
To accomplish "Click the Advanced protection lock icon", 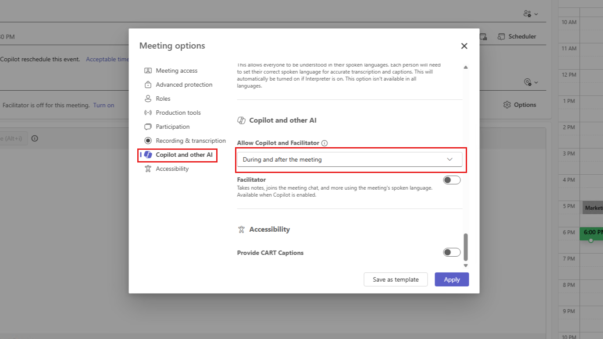I will coord(148,85).
